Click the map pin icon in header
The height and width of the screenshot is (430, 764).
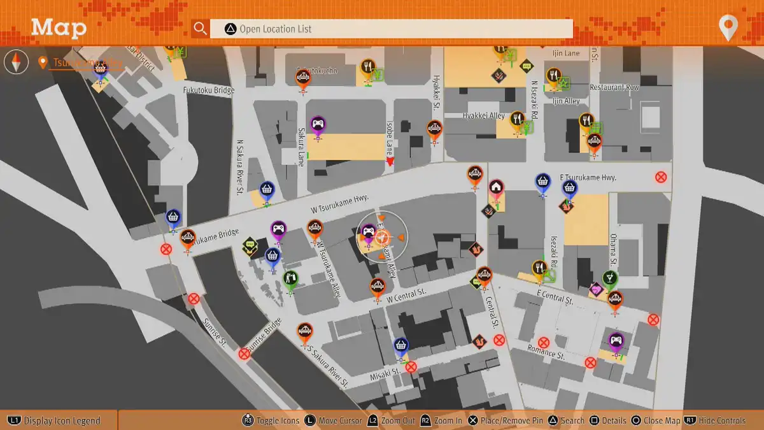click(728, 29)
